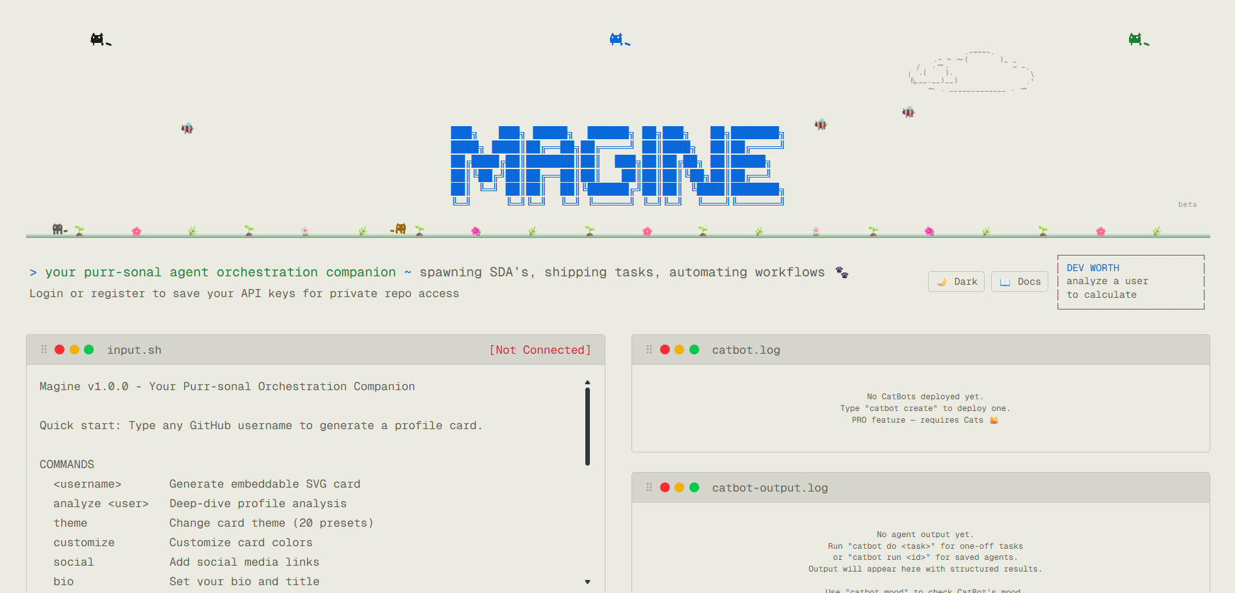Click the beta label near the logo
Image resolution: width=1235 pixels, height=593 pixels.
coord(1188,204)
